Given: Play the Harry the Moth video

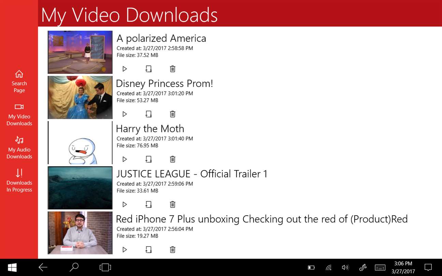Looking at the screenshot, I should point(124,159).
